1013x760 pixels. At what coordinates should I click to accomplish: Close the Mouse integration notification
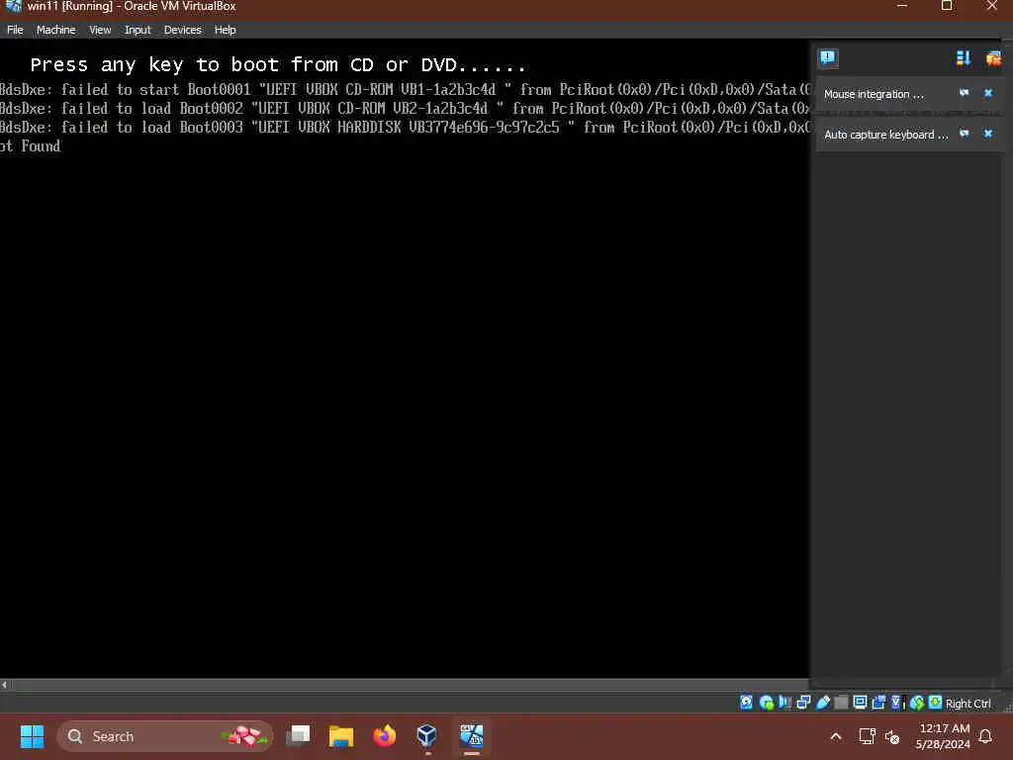(988, 93)
